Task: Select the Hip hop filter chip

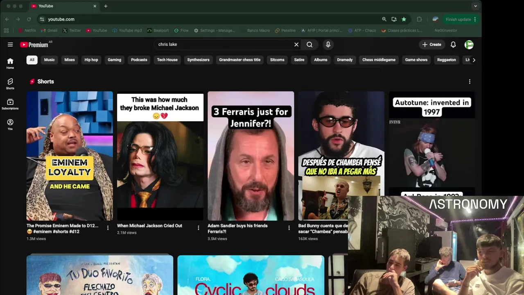Action: [x=91, y=60]
